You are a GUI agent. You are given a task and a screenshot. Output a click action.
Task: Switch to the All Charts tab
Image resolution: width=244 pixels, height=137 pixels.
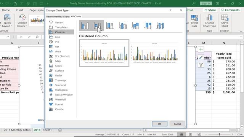76,16
